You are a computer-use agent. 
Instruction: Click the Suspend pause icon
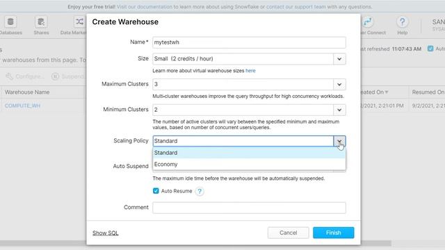tap(55, 76)
